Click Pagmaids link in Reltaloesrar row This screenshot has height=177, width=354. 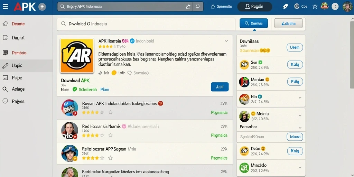(219, 158)
